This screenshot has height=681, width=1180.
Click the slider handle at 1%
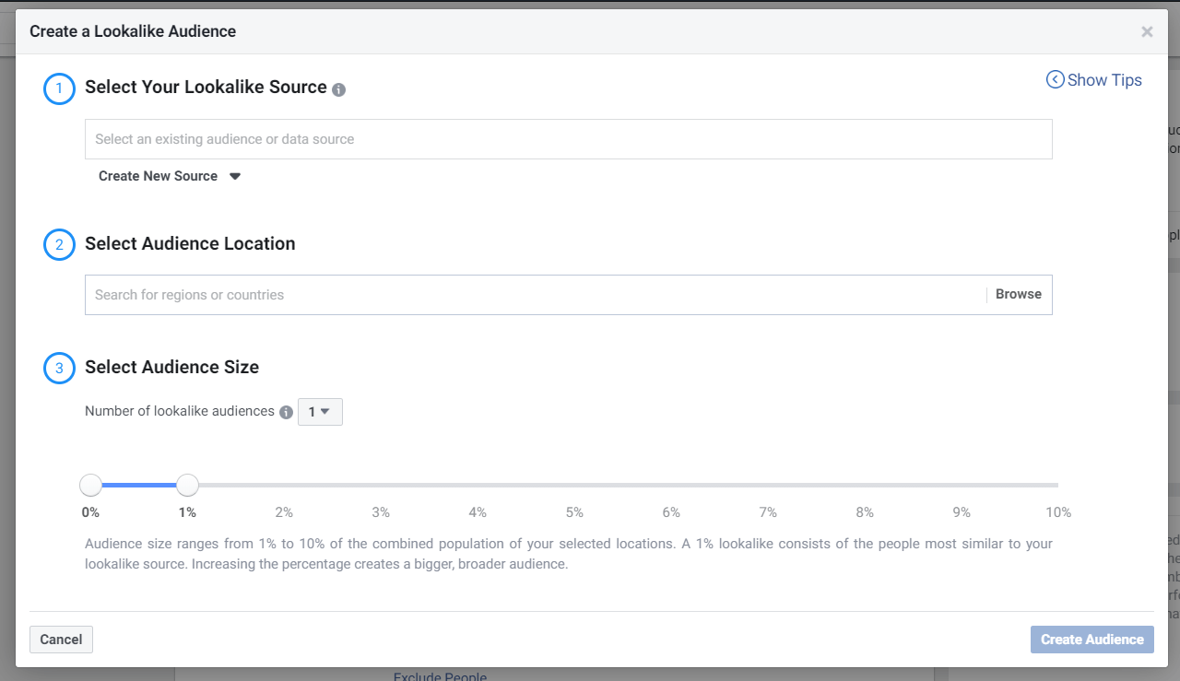click(x=187, y=485)
